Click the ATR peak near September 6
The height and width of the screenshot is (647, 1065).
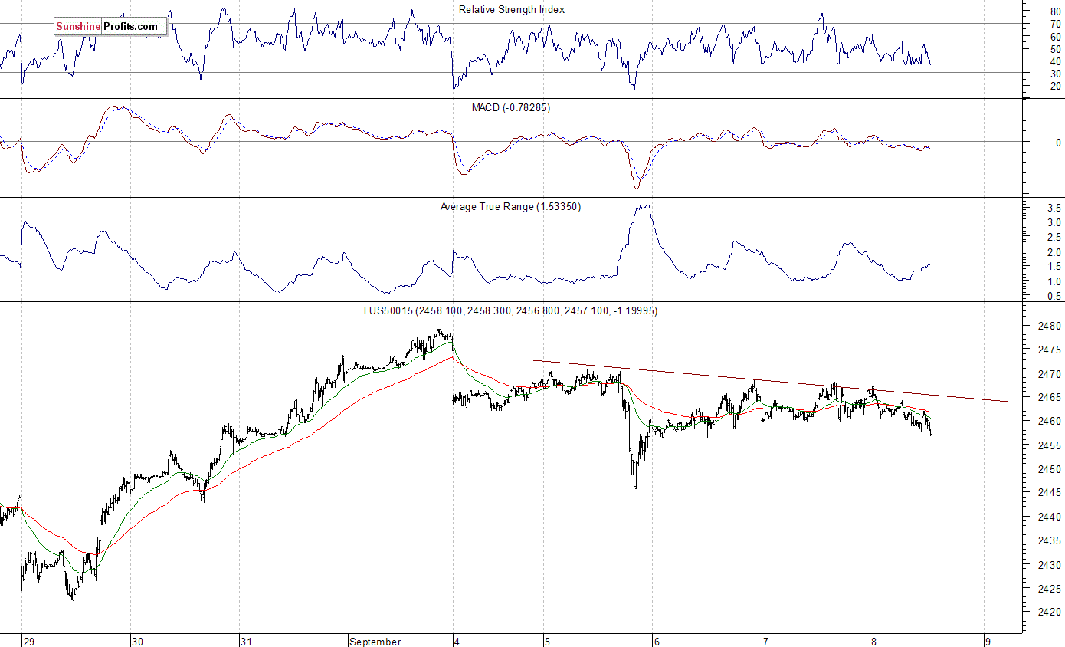coord(645,207)
